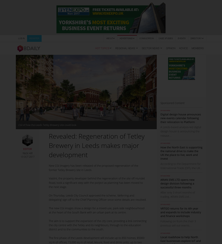222x244 pixels.
Task: Open the Local roadshow IoT sponsored article
Action: click(x=181, y=239)
